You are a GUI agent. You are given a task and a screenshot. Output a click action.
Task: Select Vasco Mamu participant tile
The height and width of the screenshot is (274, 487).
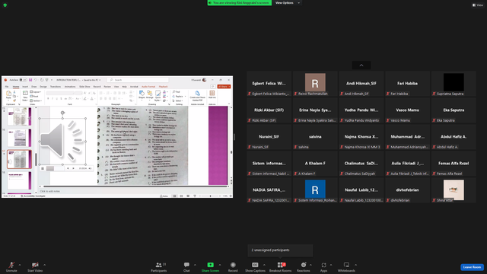click(408, 110)
